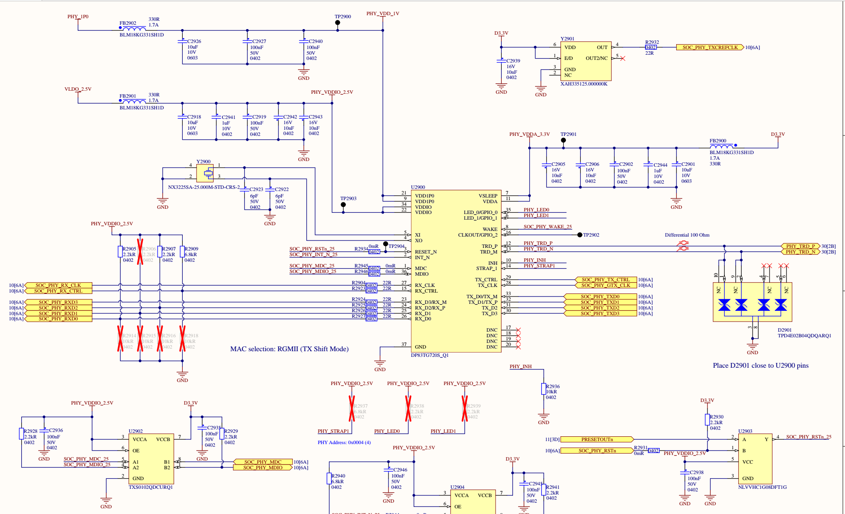Select the C2922 6pF crystal load capacitor
The height and width of the screenshot is (514, 845).
[x=270, y=190]
